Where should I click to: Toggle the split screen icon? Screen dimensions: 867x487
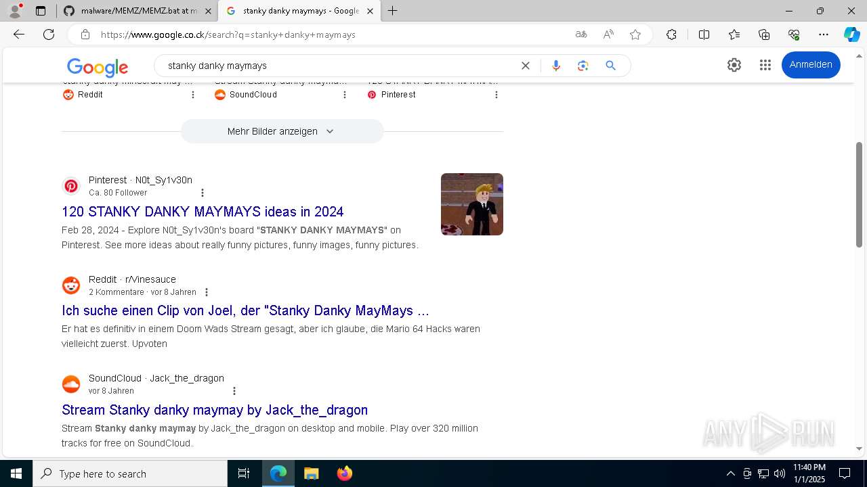pyautogui.click(x=704, y=34)
